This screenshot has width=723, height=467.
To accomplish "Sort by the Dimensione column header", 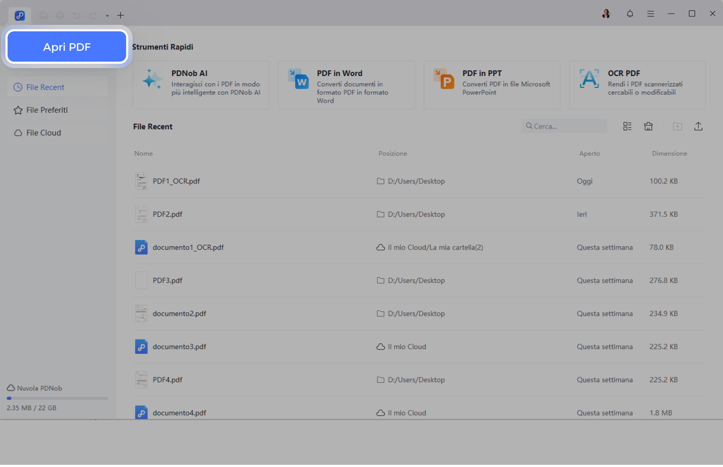I will [669, 154].
